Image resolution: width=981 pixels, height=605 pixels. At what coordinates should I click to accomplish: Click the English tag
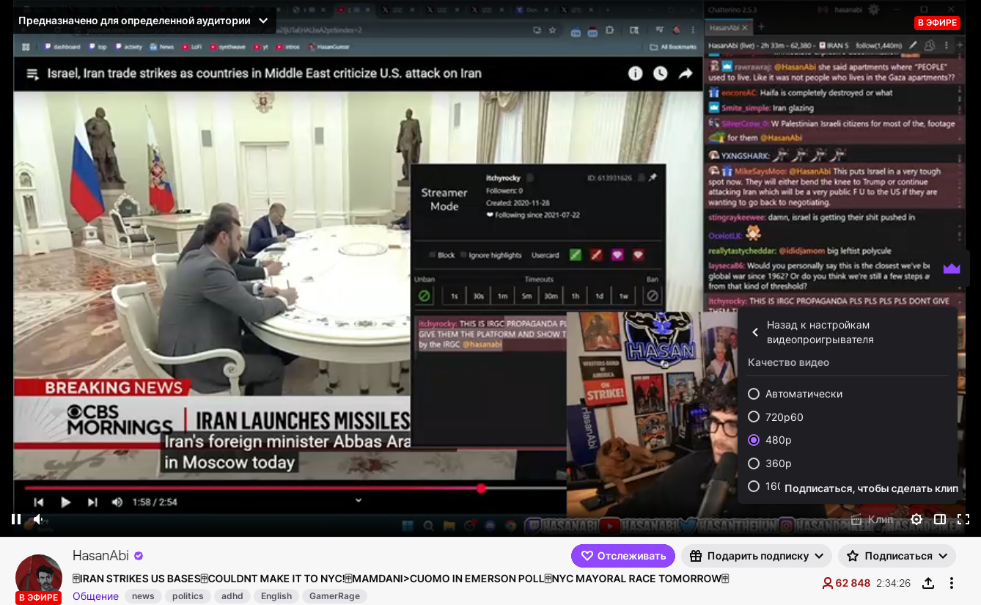pyautogui.click(x=276, y=596)
